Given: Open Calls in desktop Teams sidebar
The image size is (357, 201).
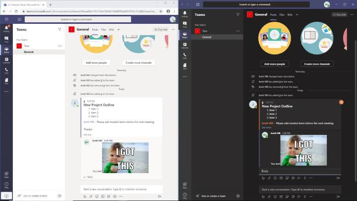Looking at the screenshot, I should point(184,56).
